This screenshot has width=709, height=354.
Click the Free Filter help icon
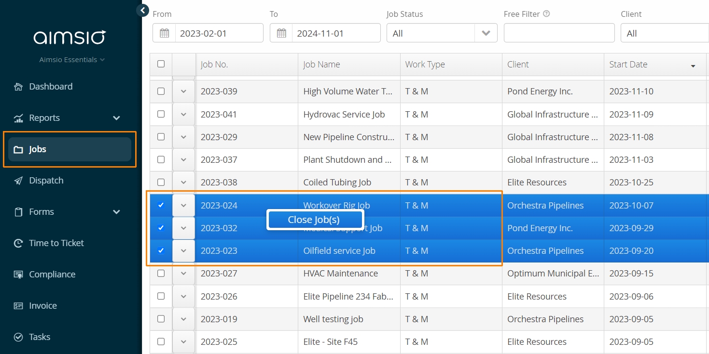click(546, 14)
